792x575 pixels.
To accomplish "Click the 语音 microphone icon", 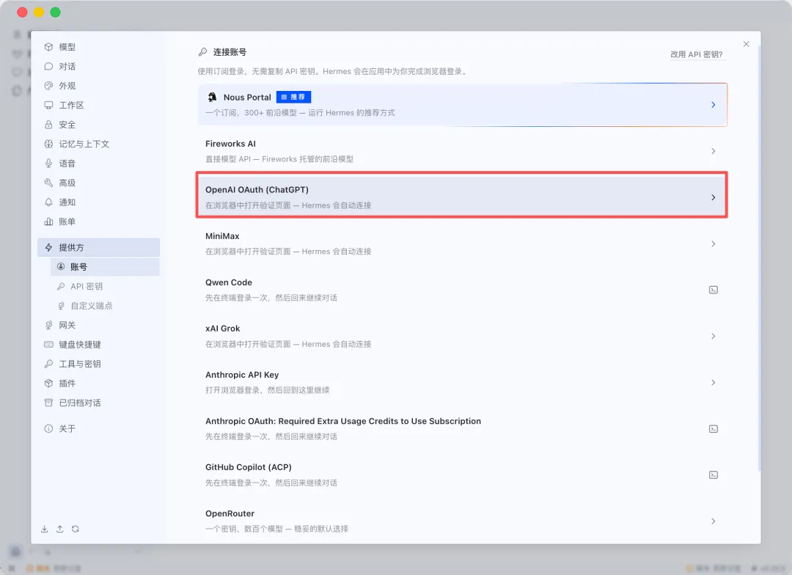I will 48,164.
